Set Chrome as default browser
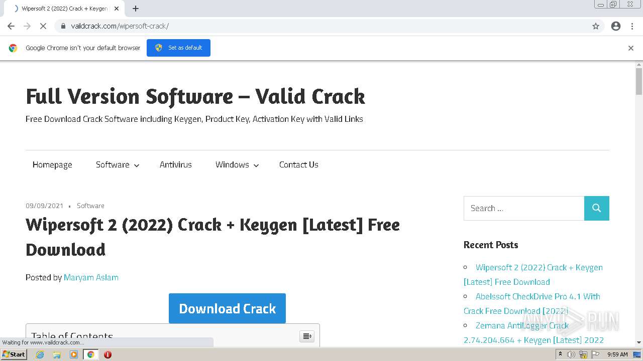Screen dimensions: 643x361 pyautogui.click(x=178, y=48)
